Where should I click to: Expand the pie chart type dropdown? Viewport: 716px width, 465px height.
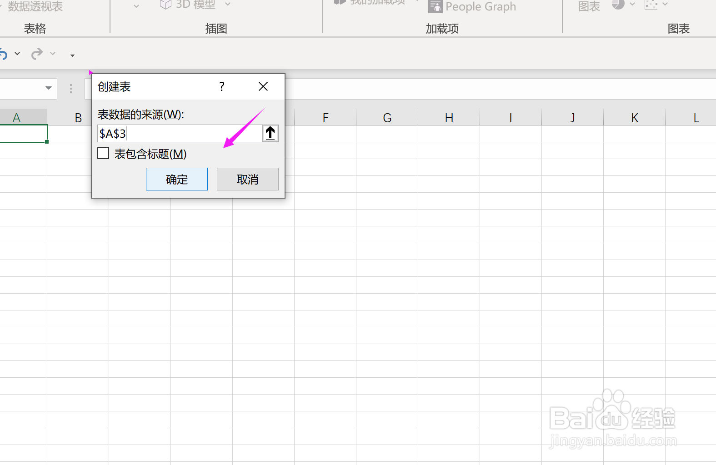(x=632, y=4)
